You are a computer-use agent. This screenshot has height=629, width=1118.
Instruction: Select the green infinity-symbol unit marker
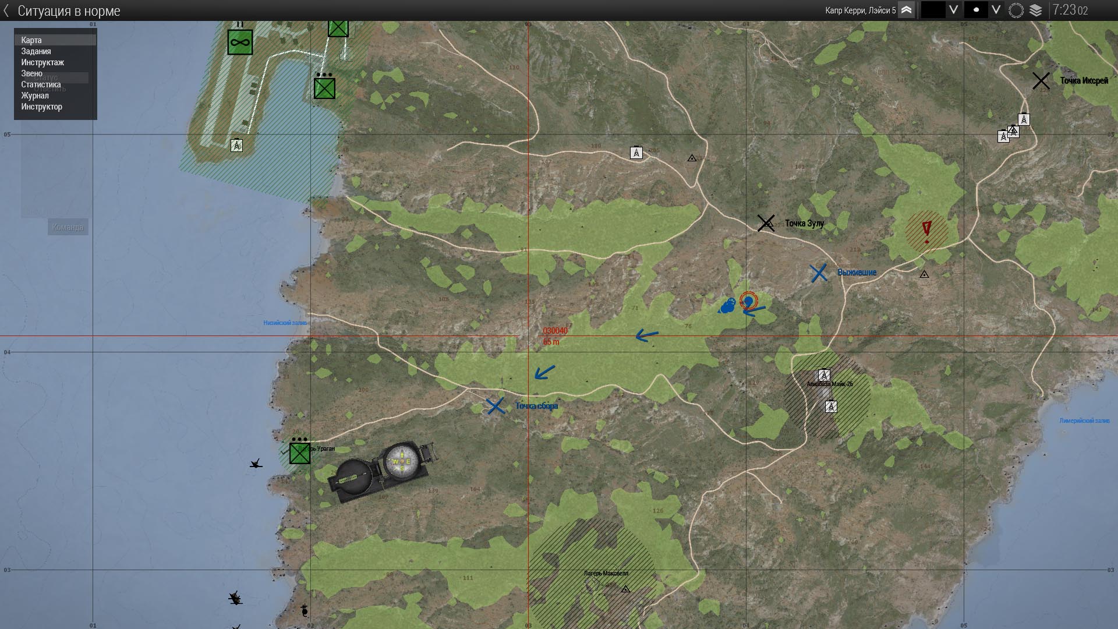click(x=240, y=42)
